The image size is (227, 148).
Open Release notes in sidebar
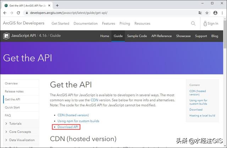[21, 91]
